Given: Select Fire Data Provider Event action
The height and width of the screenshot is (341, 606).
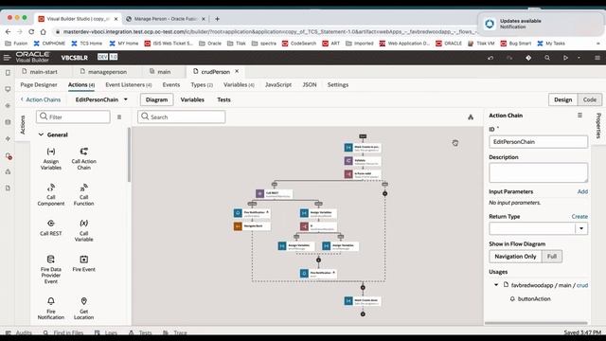Looking at the screenshot, I should 51,269.
